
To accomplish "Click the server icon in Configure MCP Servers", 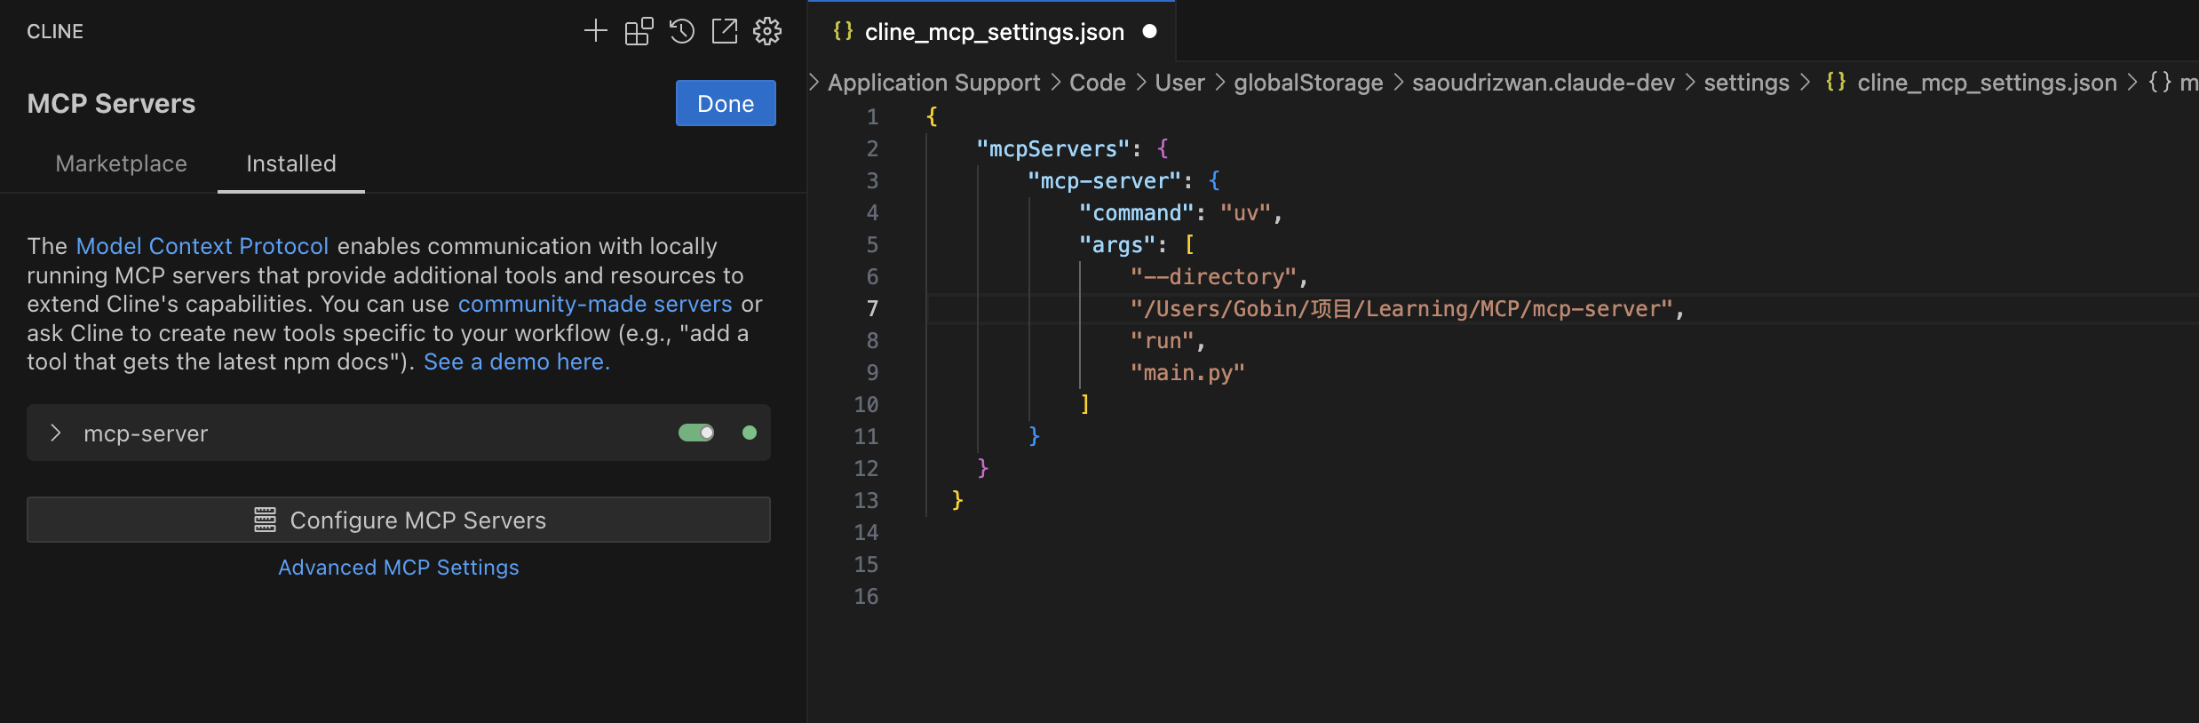I will coord(265,520).
